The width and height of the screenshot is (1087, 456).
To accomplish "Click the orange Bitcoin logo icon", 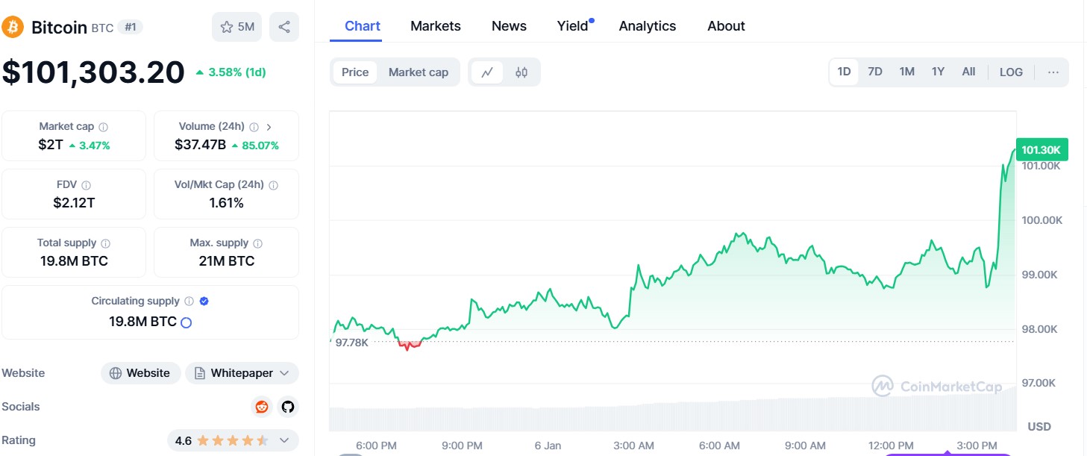I will click(13, 28).
